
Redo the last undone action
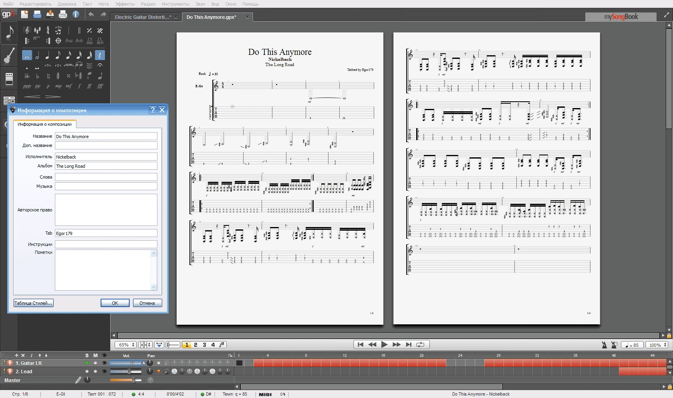click(103, 14)
